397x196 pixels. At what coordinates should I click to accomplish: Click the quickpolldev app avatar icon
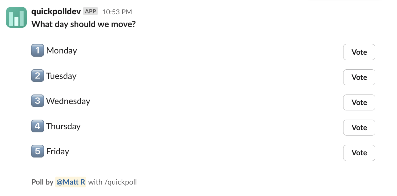pos(16,17)
